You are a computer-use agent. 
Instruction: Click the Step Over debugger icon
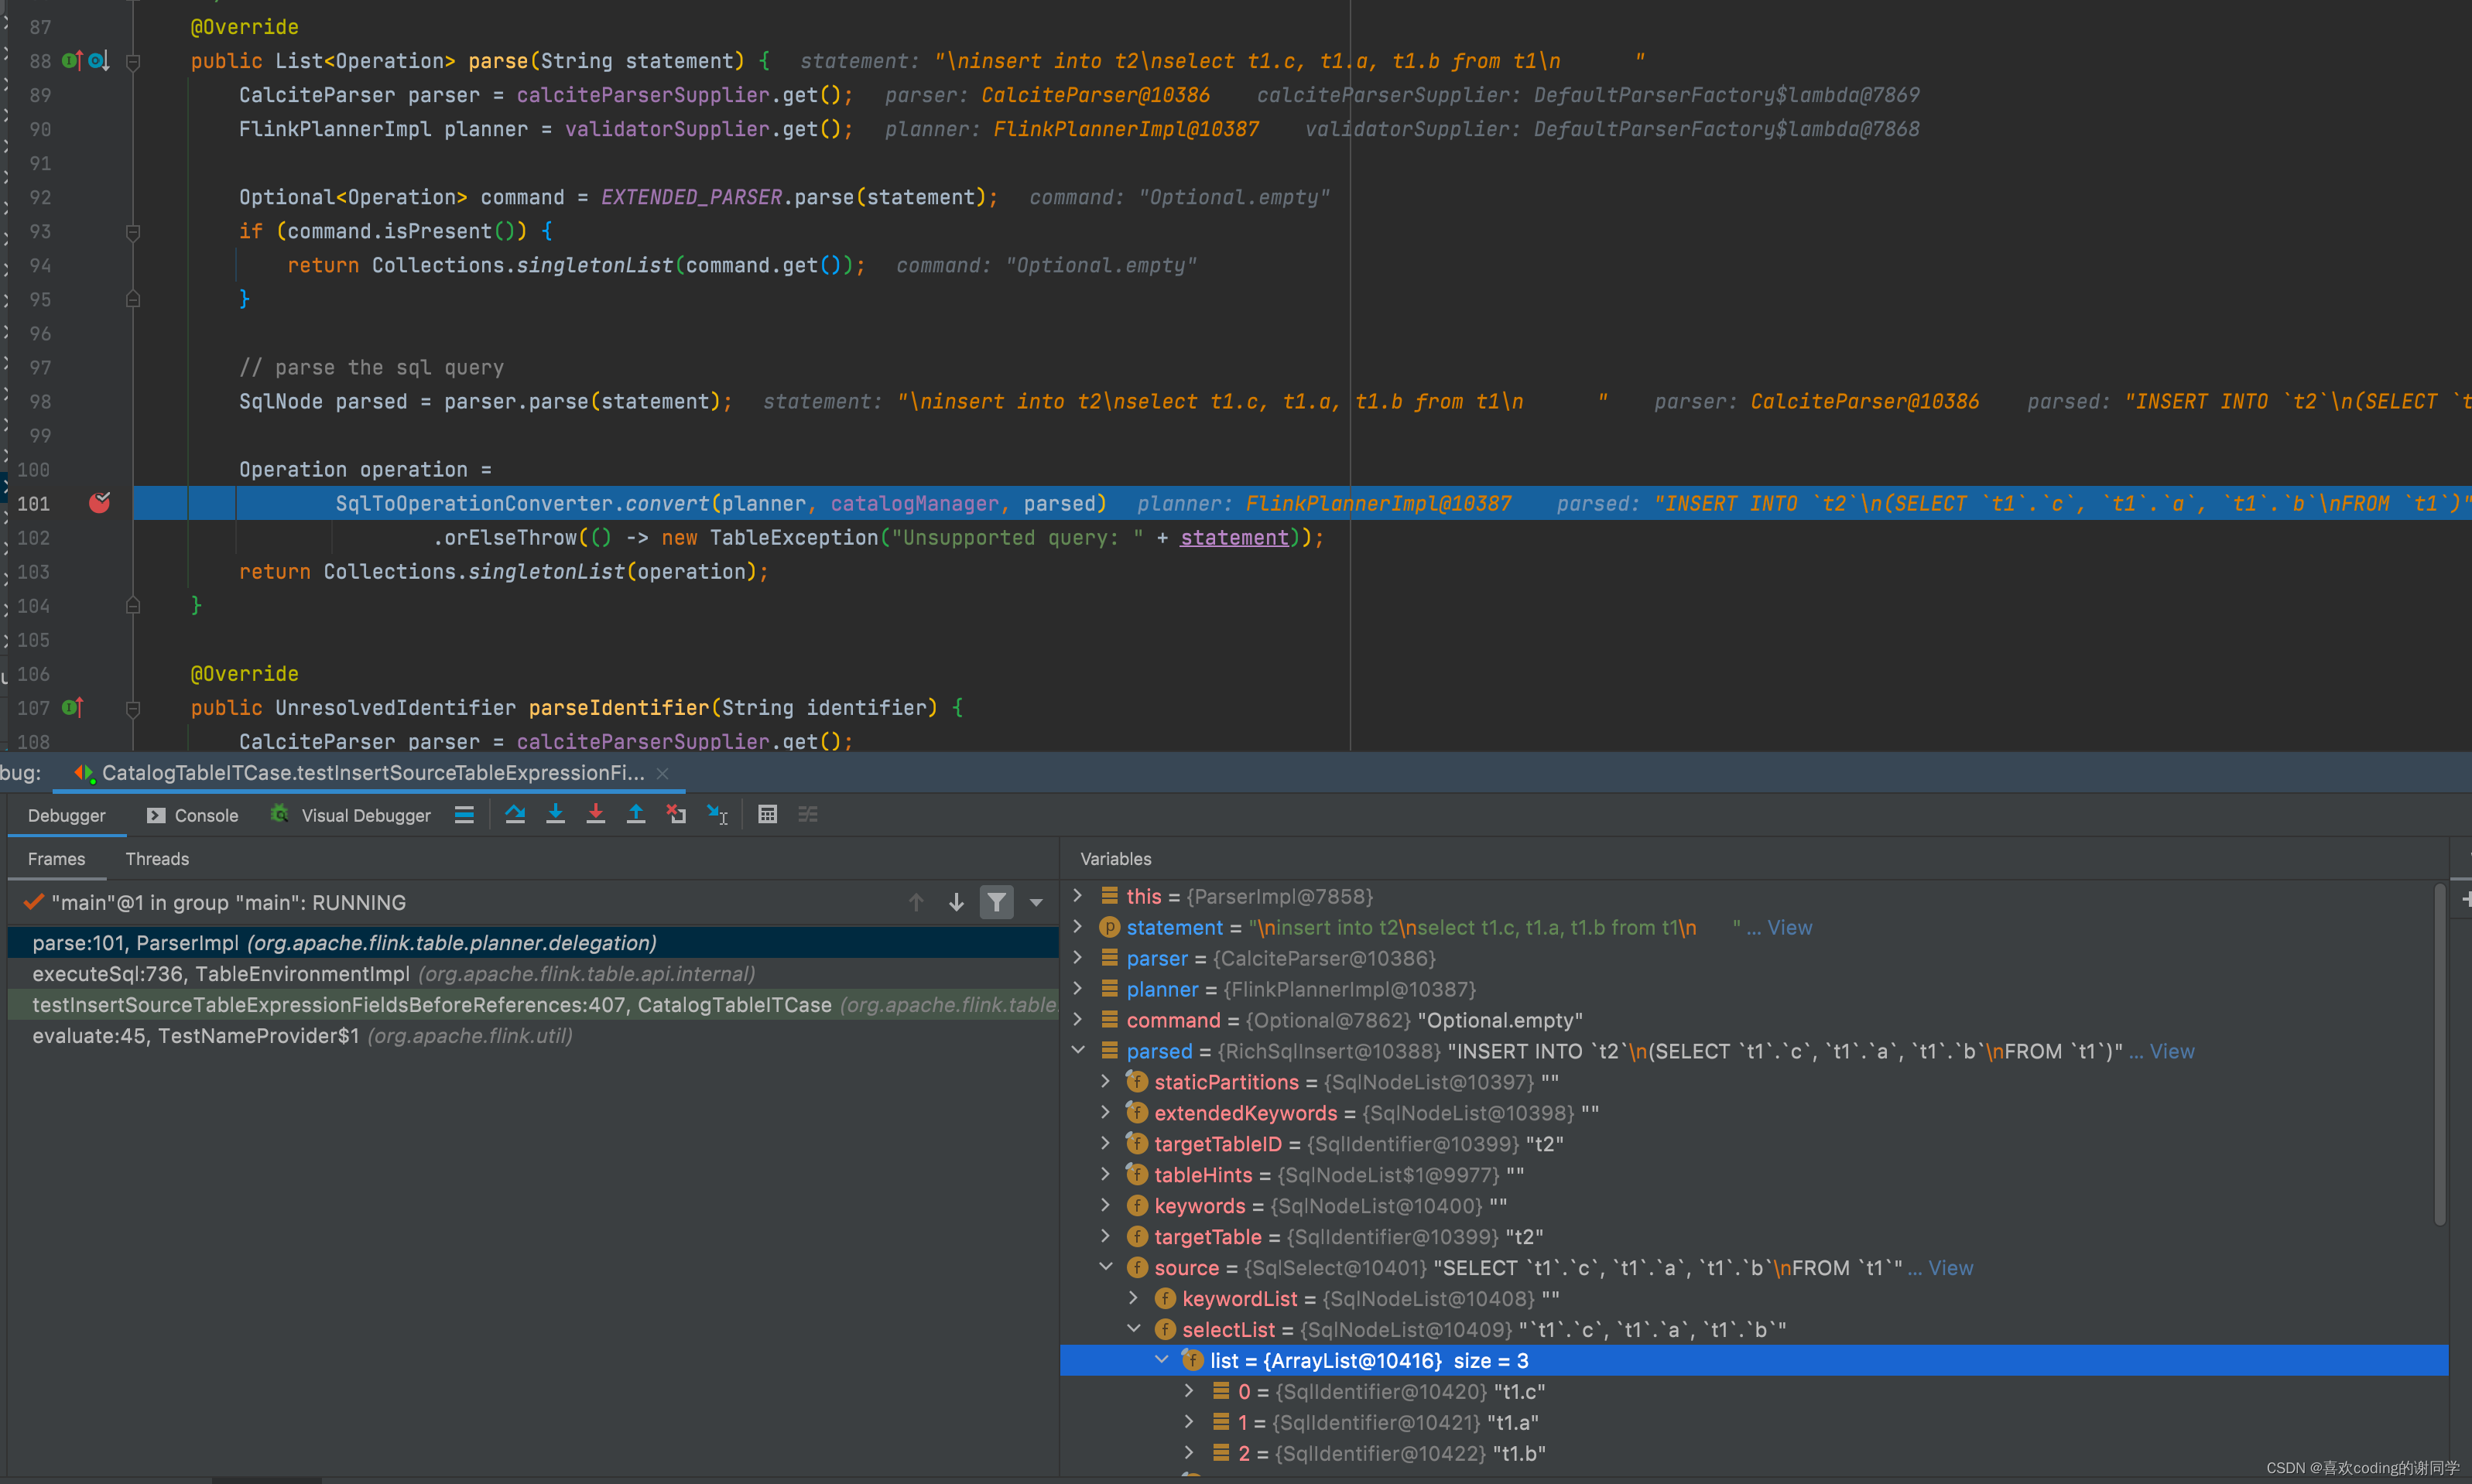[x=515, y=814]
